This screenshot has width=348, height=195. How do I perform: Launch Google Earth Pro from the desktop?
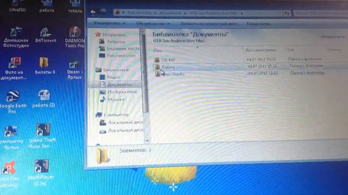(13, 102)
